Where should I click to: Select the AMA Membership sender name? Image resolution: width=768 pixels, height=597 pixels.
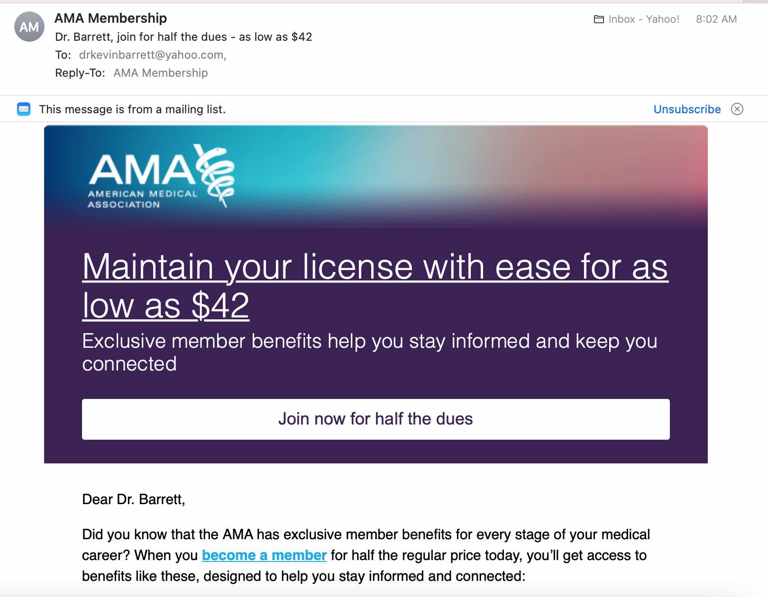pyautogui.click(x=110, y=18)
